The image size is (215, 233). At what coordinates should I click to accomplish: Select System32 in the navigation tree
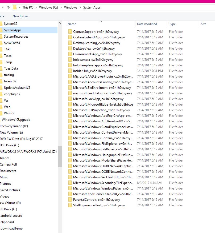[x=11, y=24]
